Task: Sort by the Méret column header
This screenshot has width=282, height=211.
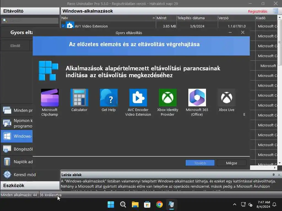Action: [166, 18]
